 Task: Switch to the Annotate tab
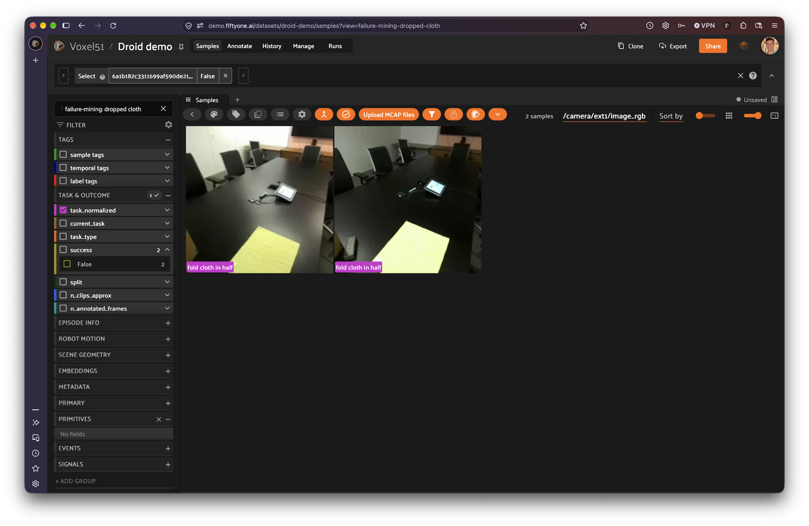240,46
